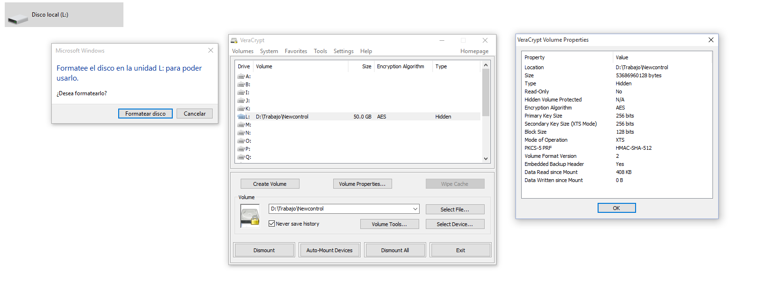Screen dimensions: 759x292
Task: Click the Hidden Volume Protected row
Action: click(x=617, y=100)
